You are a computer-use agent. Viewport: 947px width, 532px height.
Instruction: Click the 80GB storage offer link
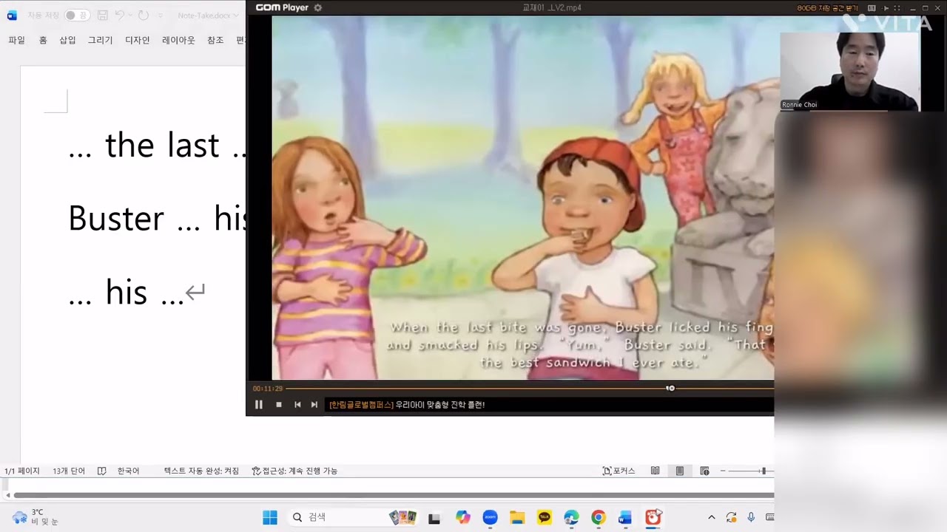pos(827,7)
